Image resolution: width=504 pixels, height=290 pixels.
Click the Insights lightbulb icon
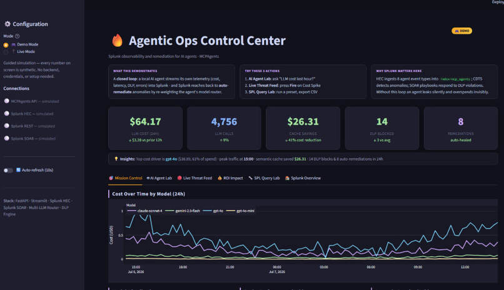[x=116, y=158]
